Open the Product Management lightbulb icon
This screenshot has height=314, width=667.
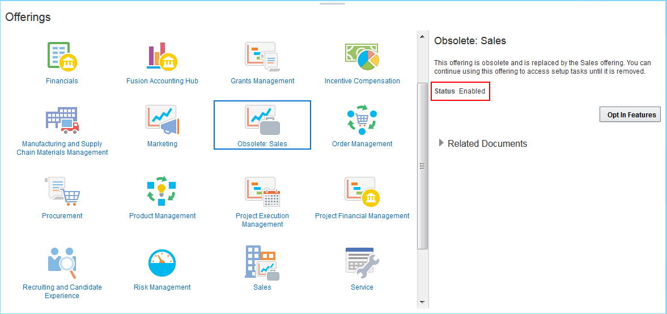click(x=162, y=190)
